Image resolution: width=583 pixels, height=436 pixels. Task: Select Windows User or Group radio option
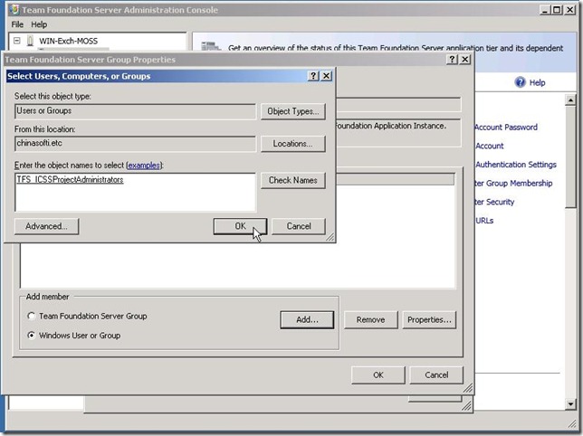pyautogui.click(x=31, y=336)
